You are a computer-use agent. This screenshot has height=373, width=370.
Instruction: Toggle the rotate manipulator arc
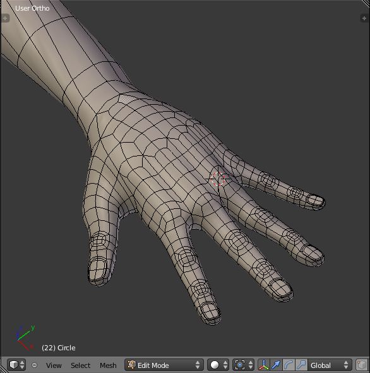[289, 365]
